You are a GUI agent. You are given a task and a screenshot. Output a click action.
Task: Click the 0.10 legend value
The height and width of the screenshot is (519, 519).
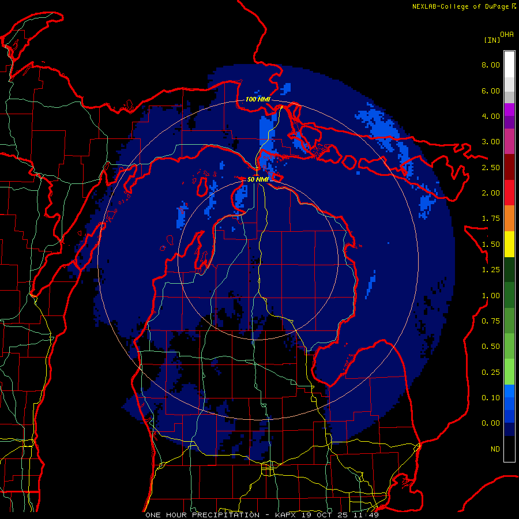491,398
